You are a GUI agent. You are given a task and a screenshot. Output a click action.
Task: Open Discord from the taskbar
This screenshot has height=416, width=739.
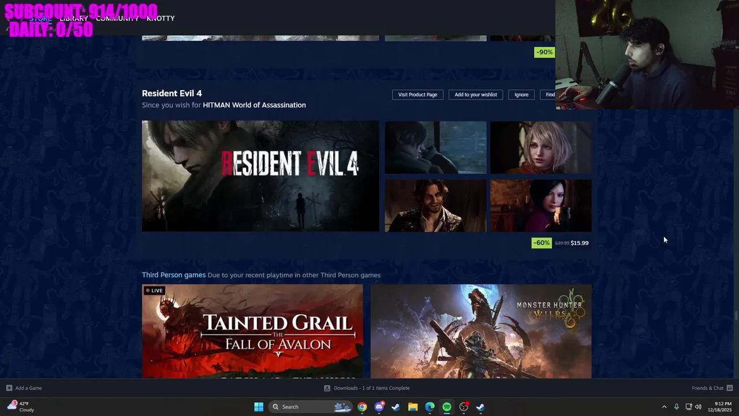pyautogui.click(x=379, y=407)
